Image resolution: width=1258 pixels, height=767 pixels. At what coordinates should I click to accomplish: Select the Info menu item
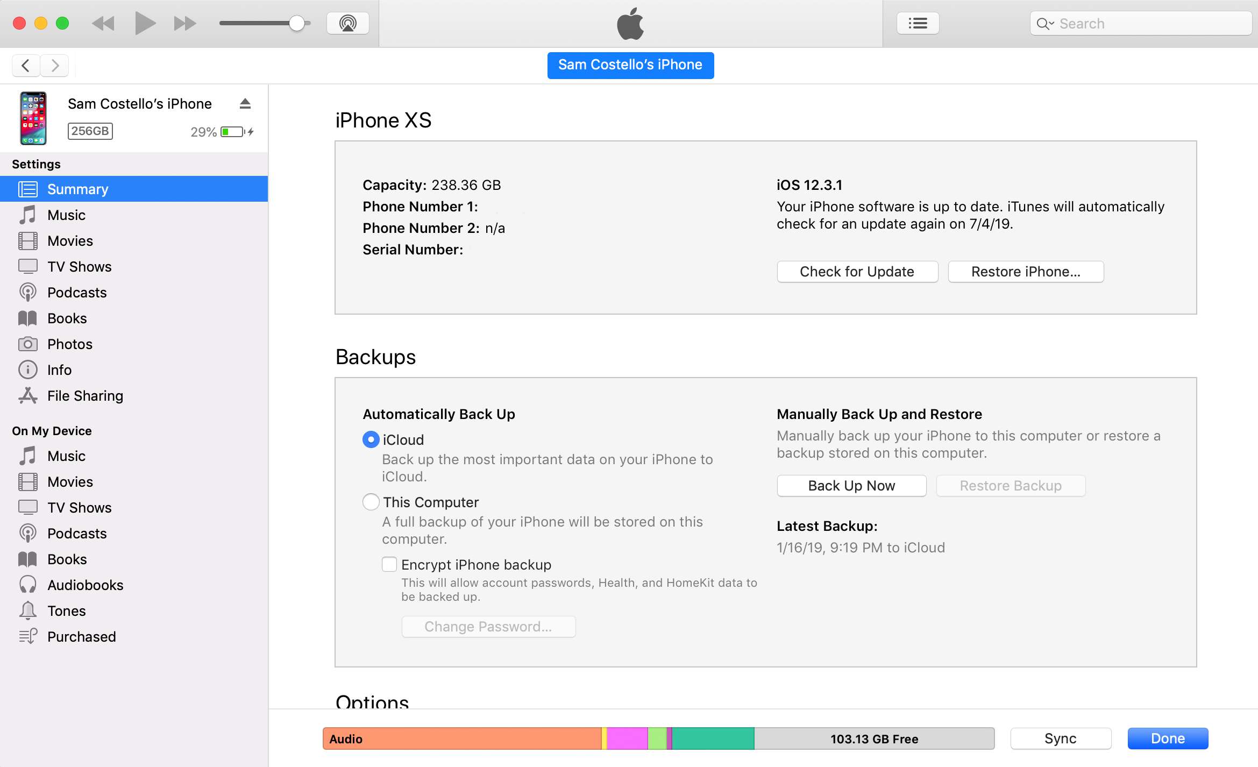(59, 370)
